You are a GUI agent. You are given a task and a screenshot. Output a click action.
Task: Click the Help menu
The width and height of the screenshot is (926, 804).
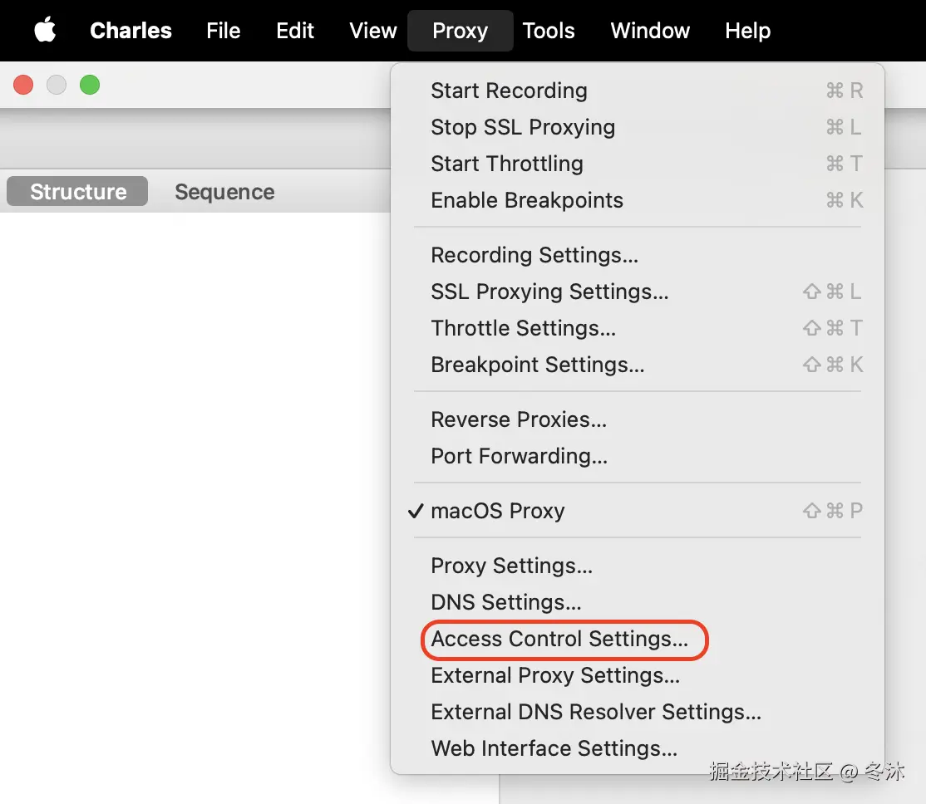pos(747,31)
